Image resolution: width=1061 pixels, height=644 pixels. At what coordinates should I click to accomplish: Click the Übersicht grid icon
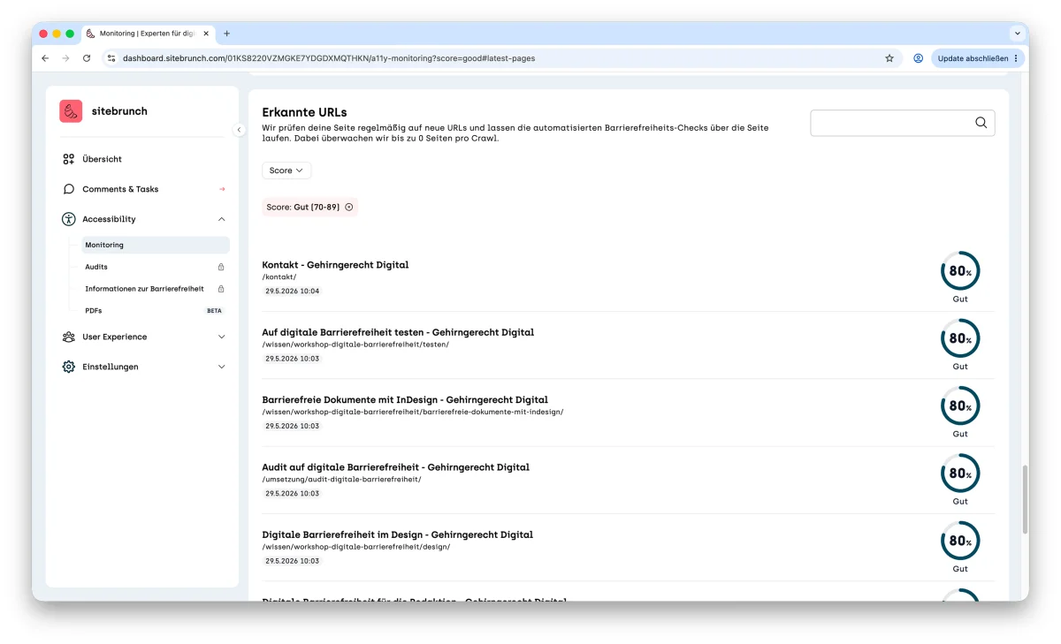pyautogui.click(x=69, y=159)
